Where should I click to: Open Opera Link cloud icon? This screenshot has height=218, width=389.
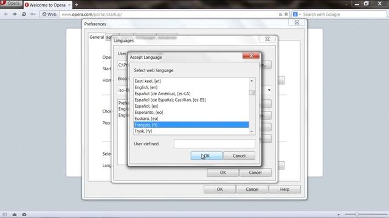[15, 214]
